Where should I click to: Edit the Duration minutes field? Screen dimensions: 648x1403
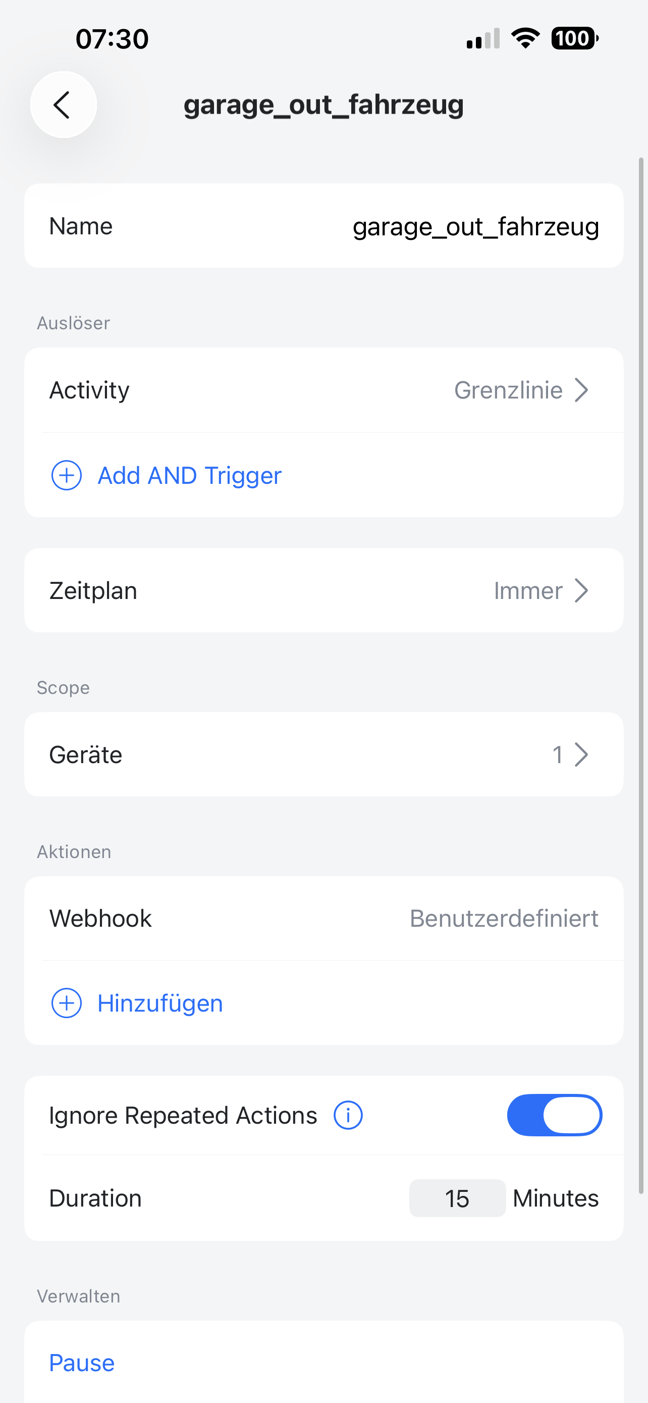coord(457,1198)
